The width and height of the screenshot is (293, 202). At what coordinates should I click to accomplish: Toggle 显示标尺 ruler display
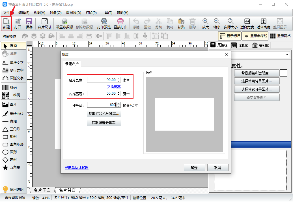(x=229, y=36)
